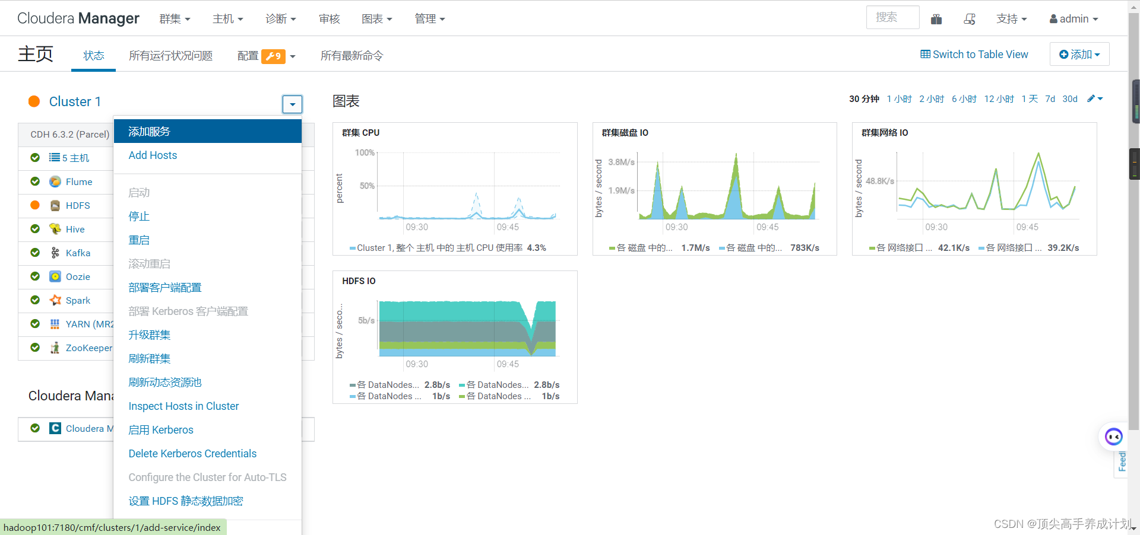Collapse the Cluster 1 actions dropdown arrow

coord(292,104)
